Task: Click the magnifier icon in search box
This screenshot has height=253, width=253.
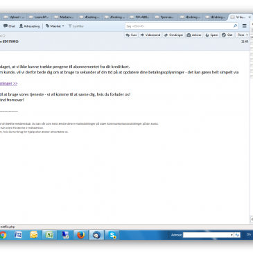Action: coord(235,26)
